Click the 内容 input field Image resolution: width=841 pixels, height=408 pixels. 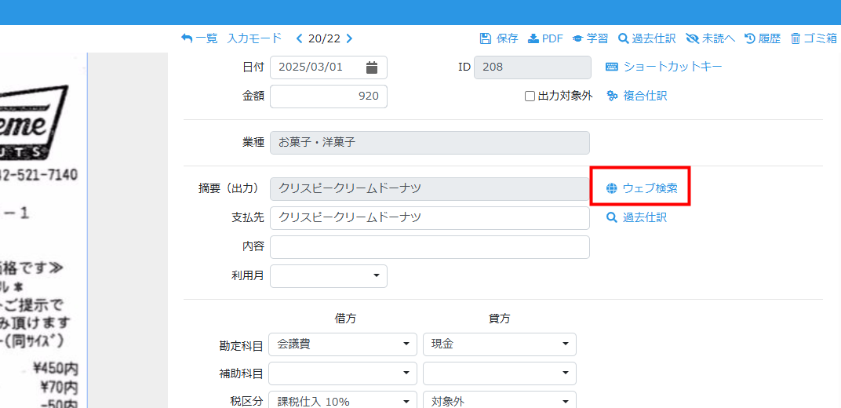tap(429, 247)
